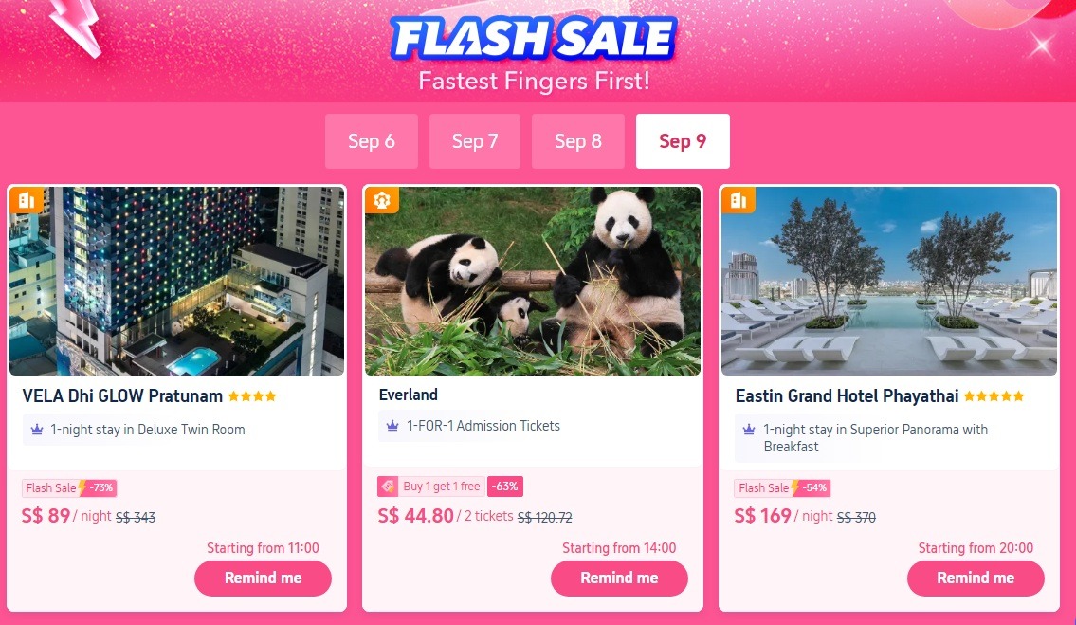This screenshot has width=1076, height=625.
Task: Open the Eastin Grand Hotel rooftop pool photo
Action: pos(889,281)
